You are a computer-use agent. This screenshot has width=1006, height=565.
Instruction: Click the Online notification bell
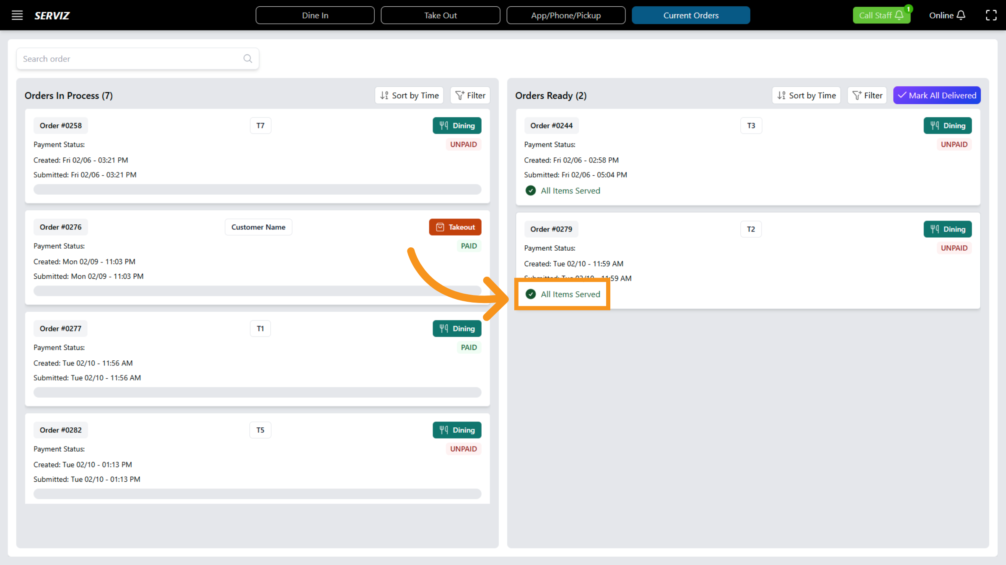click(x=961, y=15)
